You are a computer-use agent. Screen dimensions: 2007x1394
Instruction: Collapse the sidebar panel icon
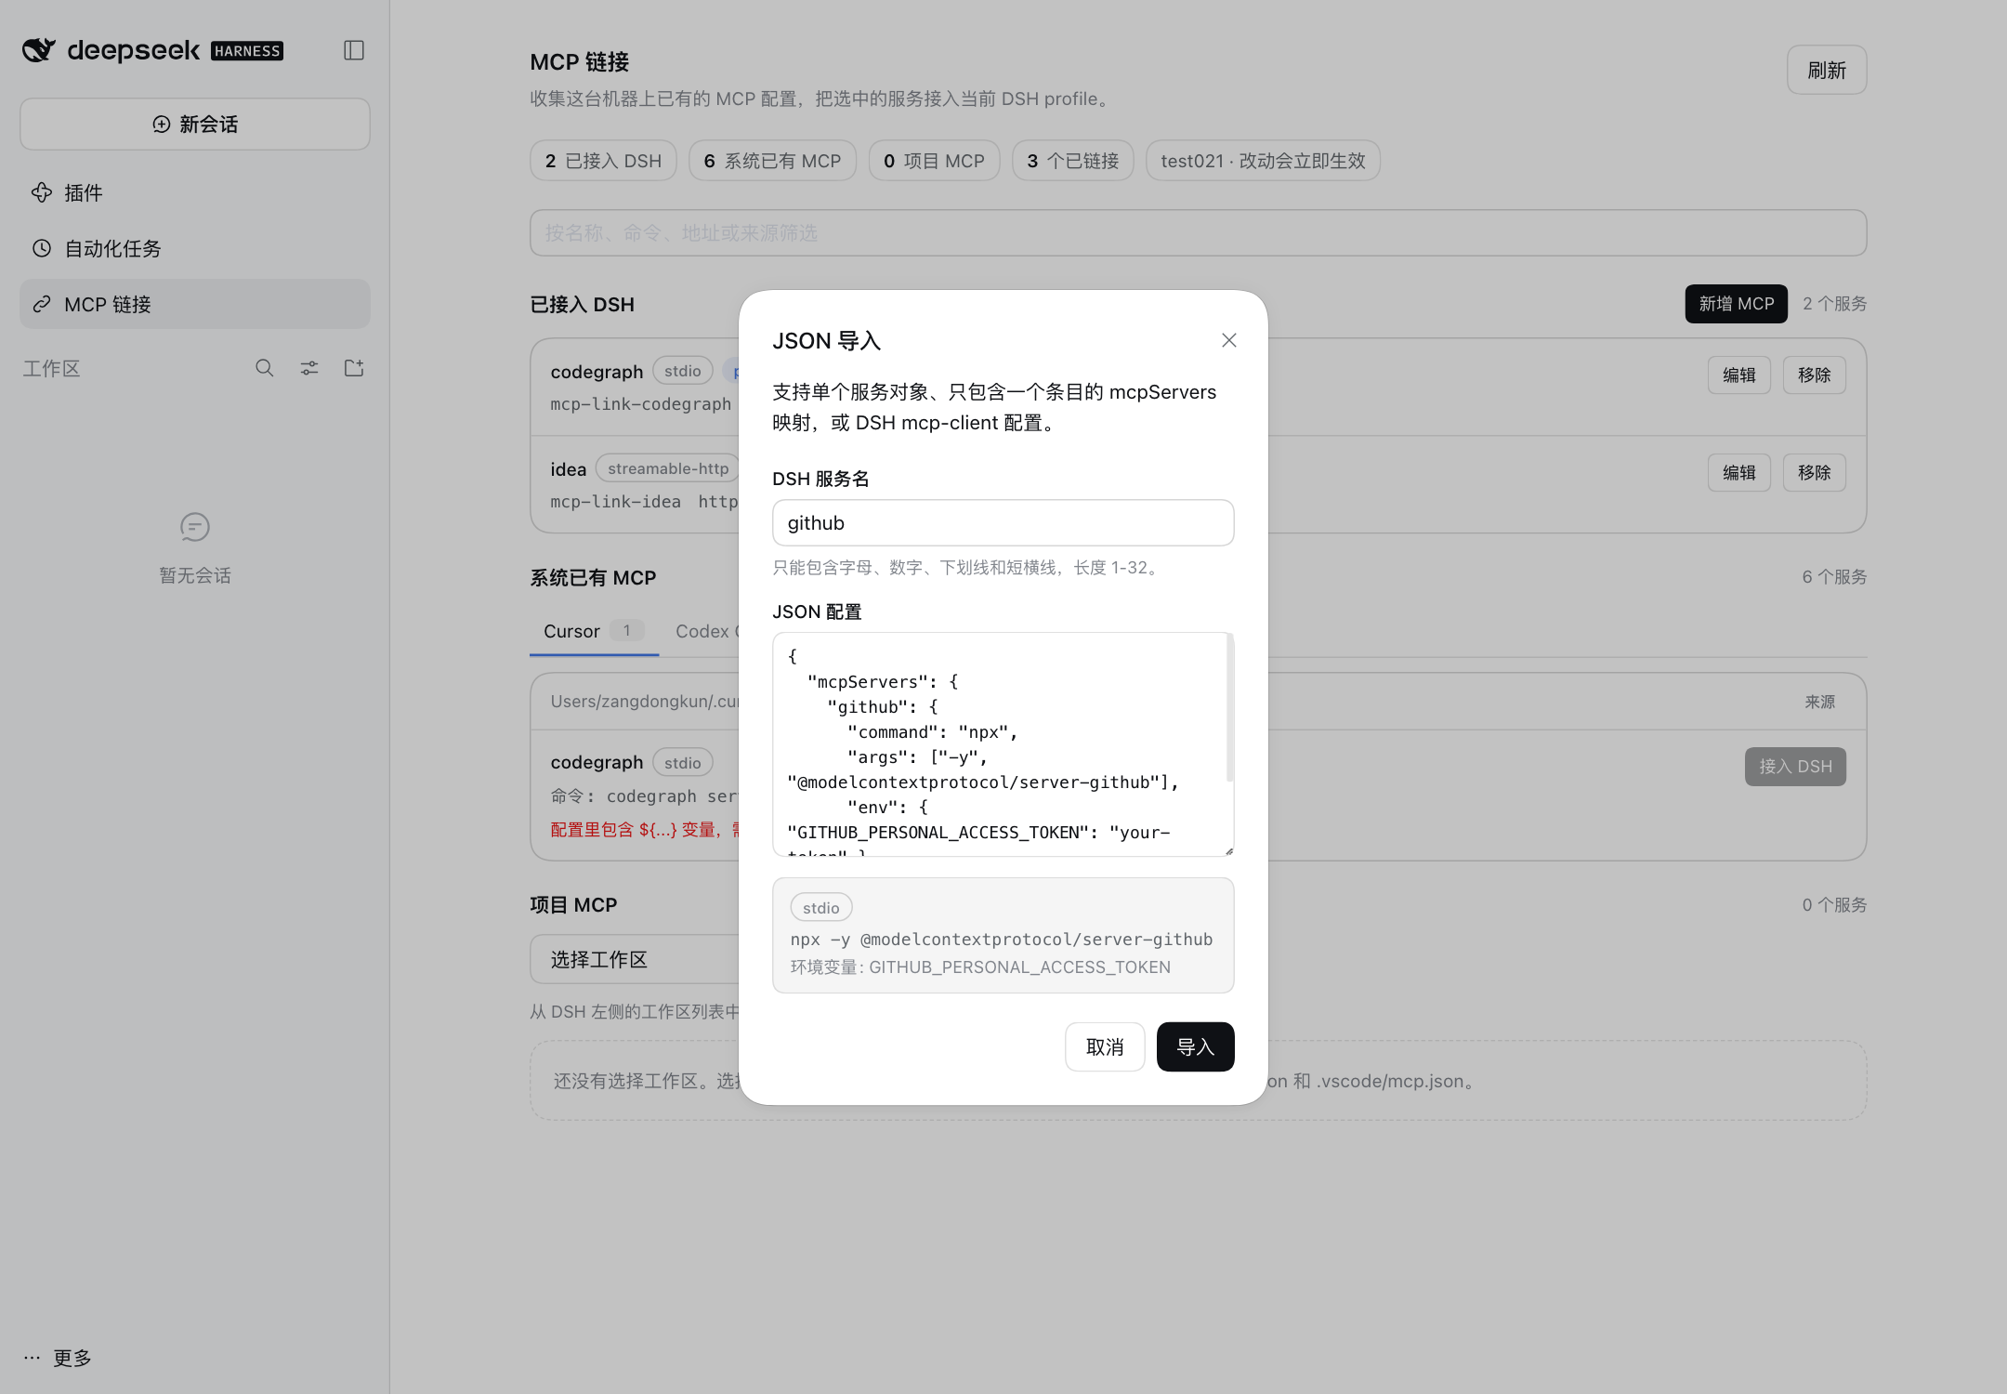354,50
